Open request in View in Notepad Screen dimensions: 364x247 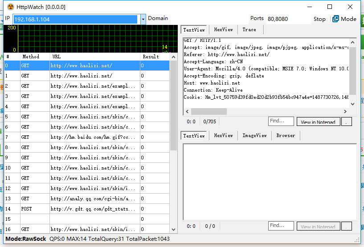tap(318, 122)
